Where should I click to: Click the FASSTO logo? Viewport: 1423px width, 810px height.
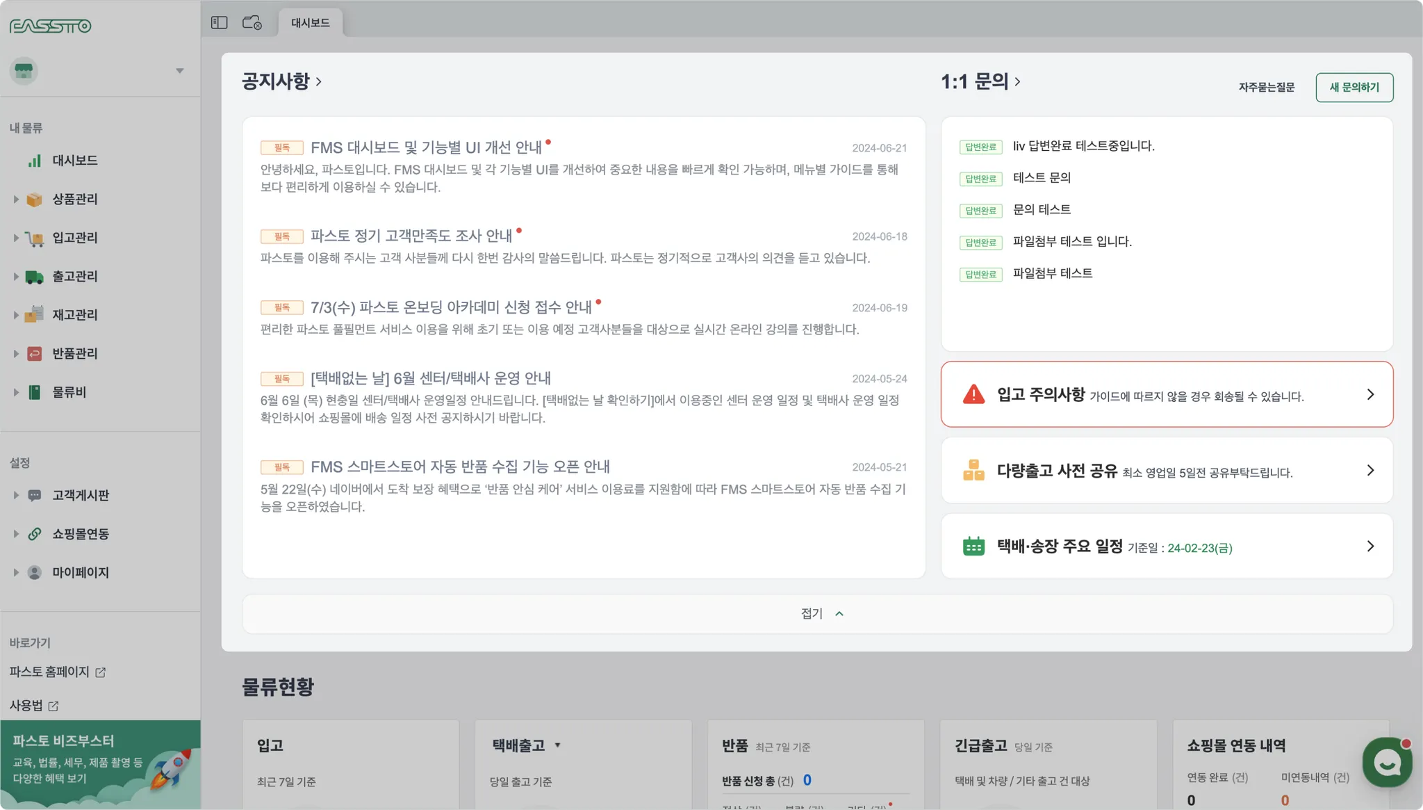pos(50,26)
